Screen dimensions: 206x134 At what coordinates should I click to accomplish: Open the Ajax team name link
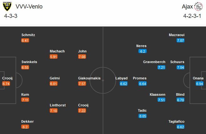click(186, 6)
